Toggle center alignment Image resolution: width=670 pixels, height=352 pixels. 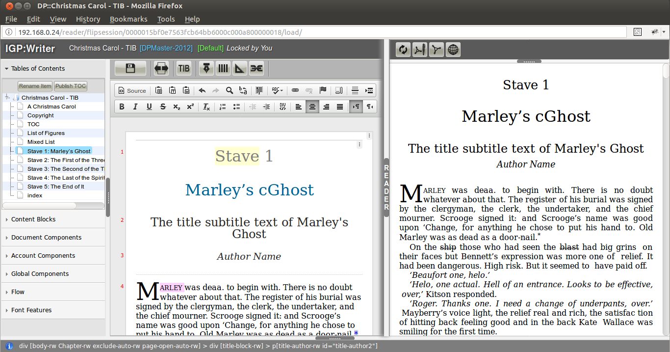tap(312, 107)
